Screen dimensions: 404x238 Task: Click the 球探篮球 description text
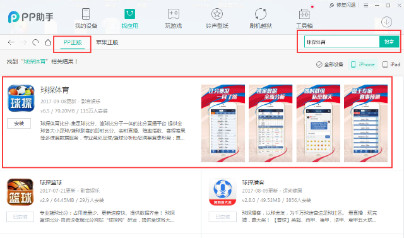107,217
